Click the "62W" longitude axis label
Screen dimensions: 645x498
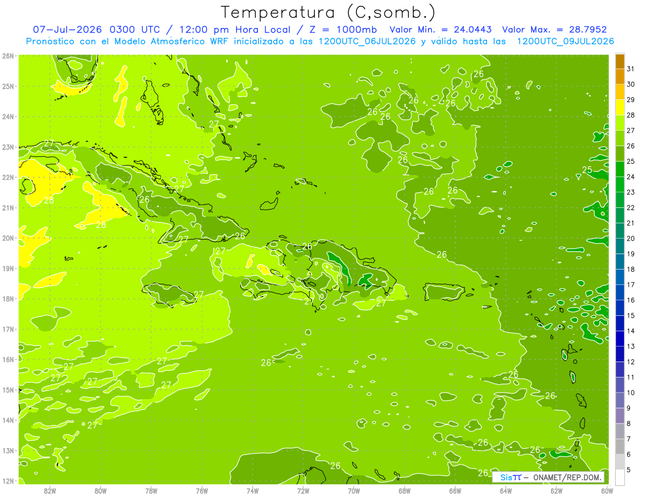(x=556, y=491)
